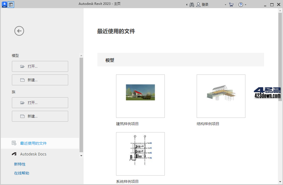Screen dimensions: 283x185
Task: Click 新建 under 族 to create family
Action: coord(40,116)
